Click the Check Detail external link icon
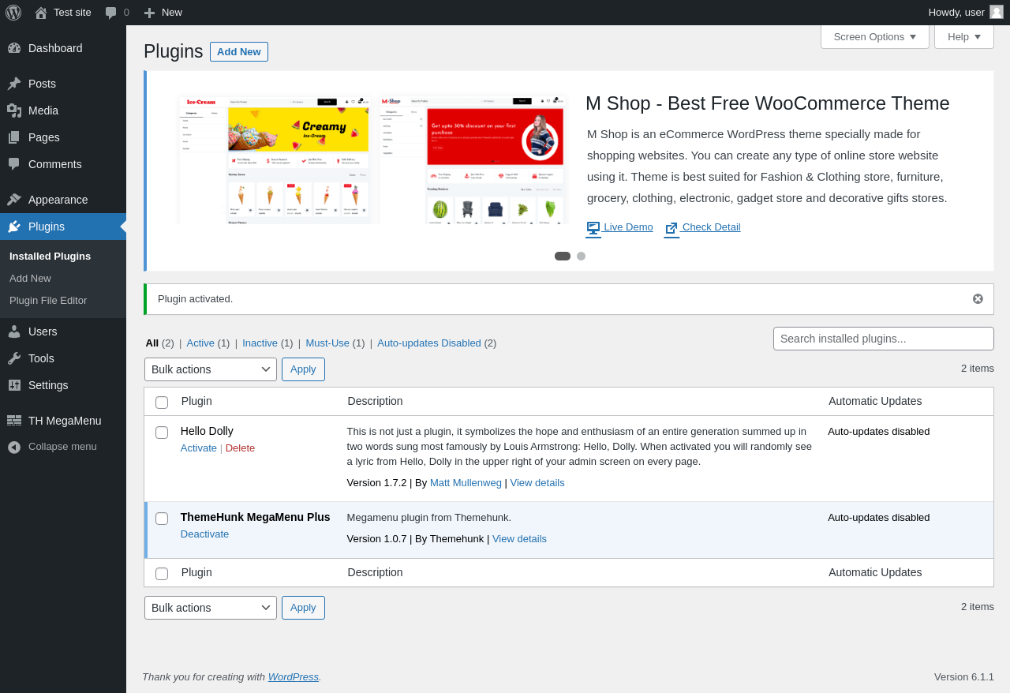The height and width of the screenshot is (693, 1010). (671, 228)
